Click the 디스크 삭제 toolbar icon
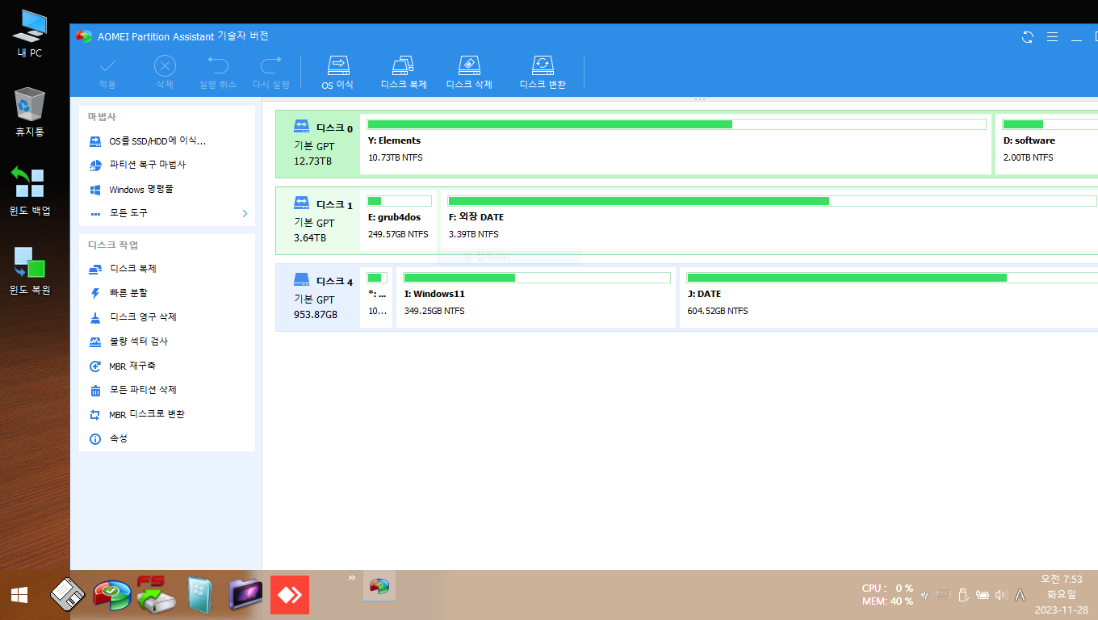 (469, 65)
